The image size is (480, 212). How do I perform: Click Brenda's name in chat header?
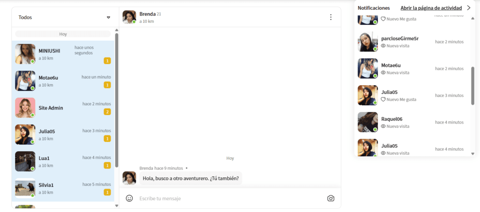(147, 14)
